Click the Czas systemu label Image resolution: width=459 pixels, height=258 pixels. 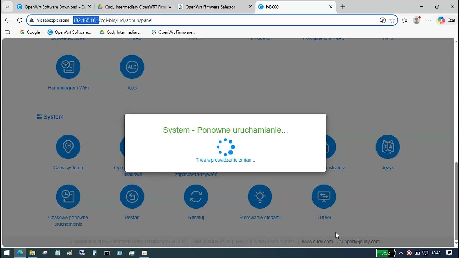coord(68,167)
